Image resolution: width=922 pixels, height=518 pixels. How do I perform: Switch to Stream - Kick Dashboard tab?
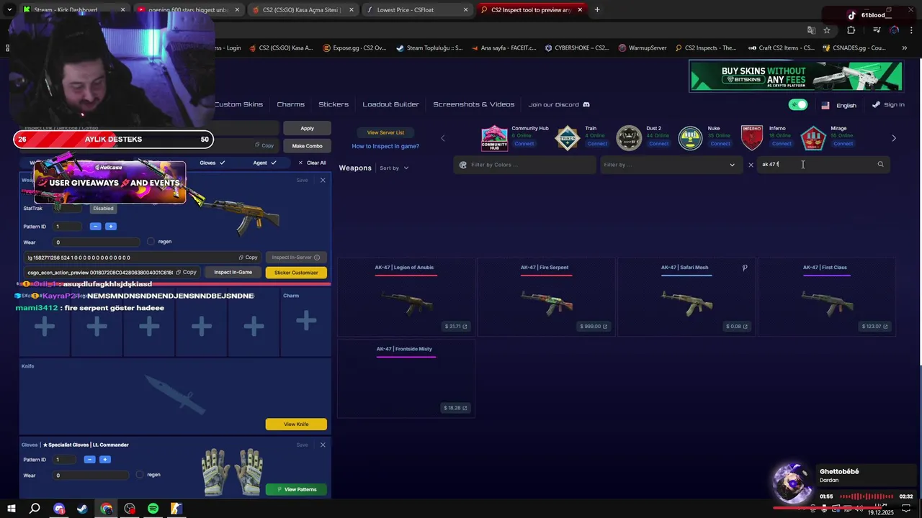click(x=74, y=10)
